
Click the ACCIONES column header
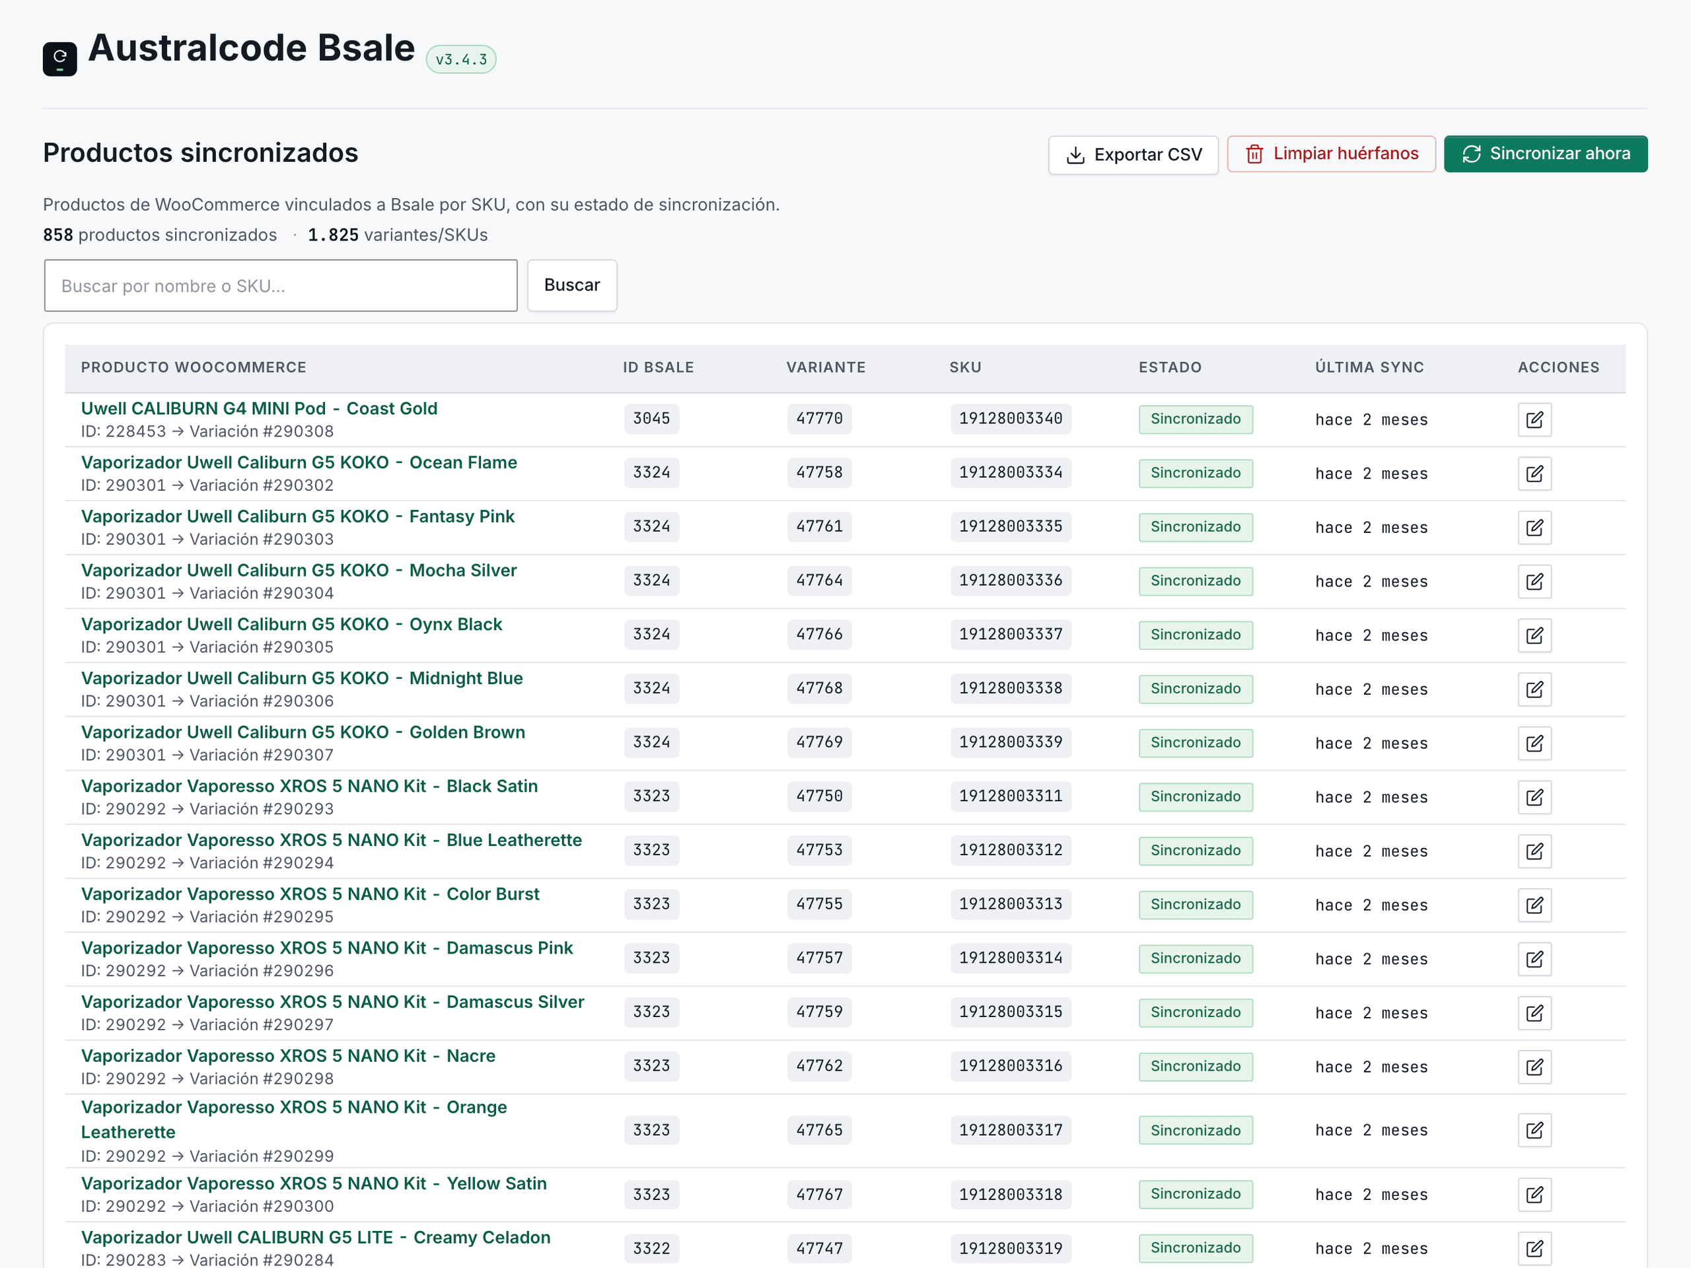[x=1558, y=367]
